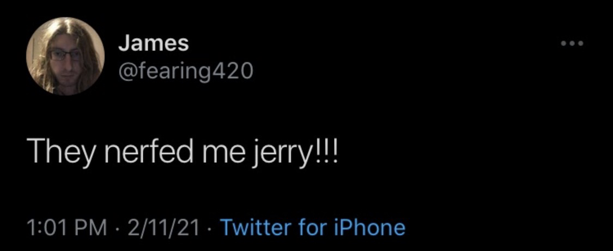The height and width of the screenshot is (251, 613).
Task: Click the rightmost dot of the overflow icon
Action: tap(581, 43)
